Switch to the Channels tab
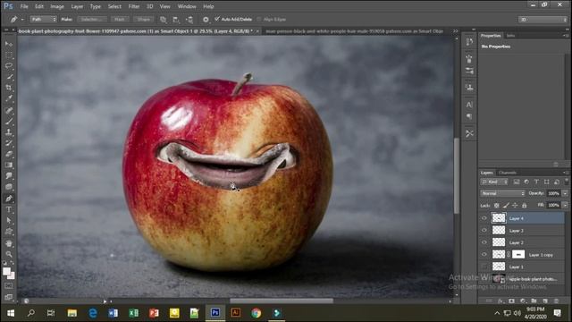Screen dimensions: 572x322 click(508, 173)
